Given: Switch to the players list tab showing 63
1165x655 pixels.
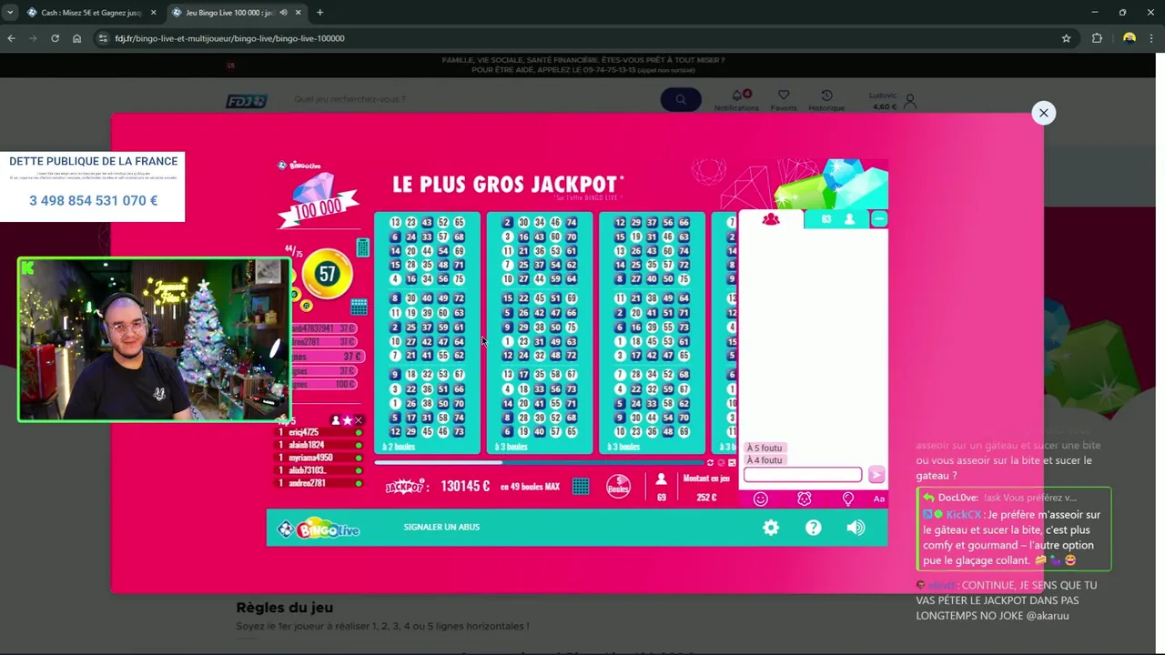Looking at the screenshot, I should [837, 219].
